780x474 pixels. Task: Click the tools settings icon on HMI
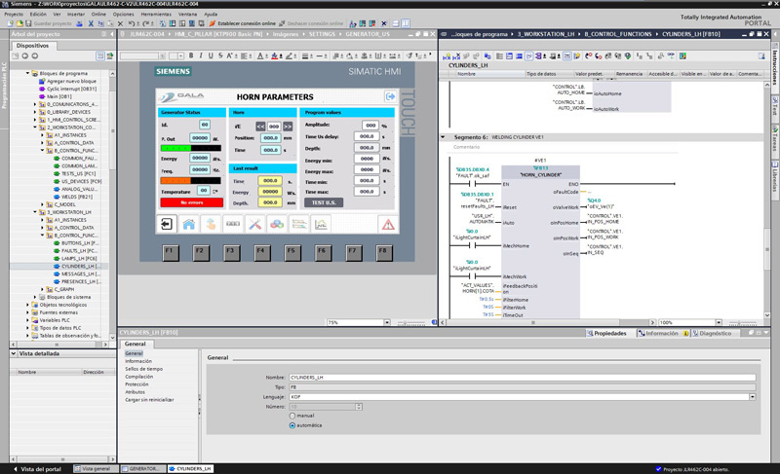(255, 224)
